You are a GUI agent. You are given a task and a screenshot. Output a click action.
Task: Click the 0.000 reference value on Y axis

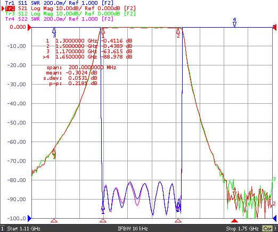(x=18, y=27)
